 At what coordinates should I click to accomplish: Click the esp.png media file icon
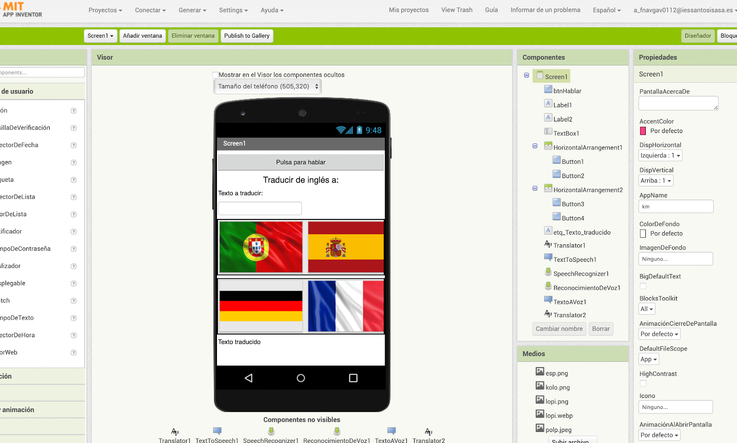click(x=540, y=372)
